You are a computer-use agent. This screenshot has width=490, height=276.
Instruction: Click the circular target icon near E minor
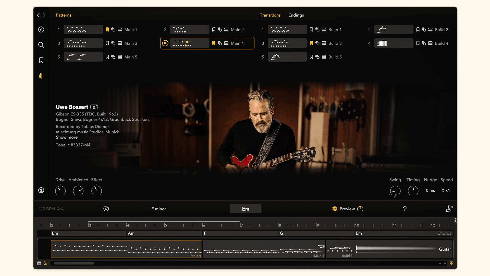[x=106, y=209]
